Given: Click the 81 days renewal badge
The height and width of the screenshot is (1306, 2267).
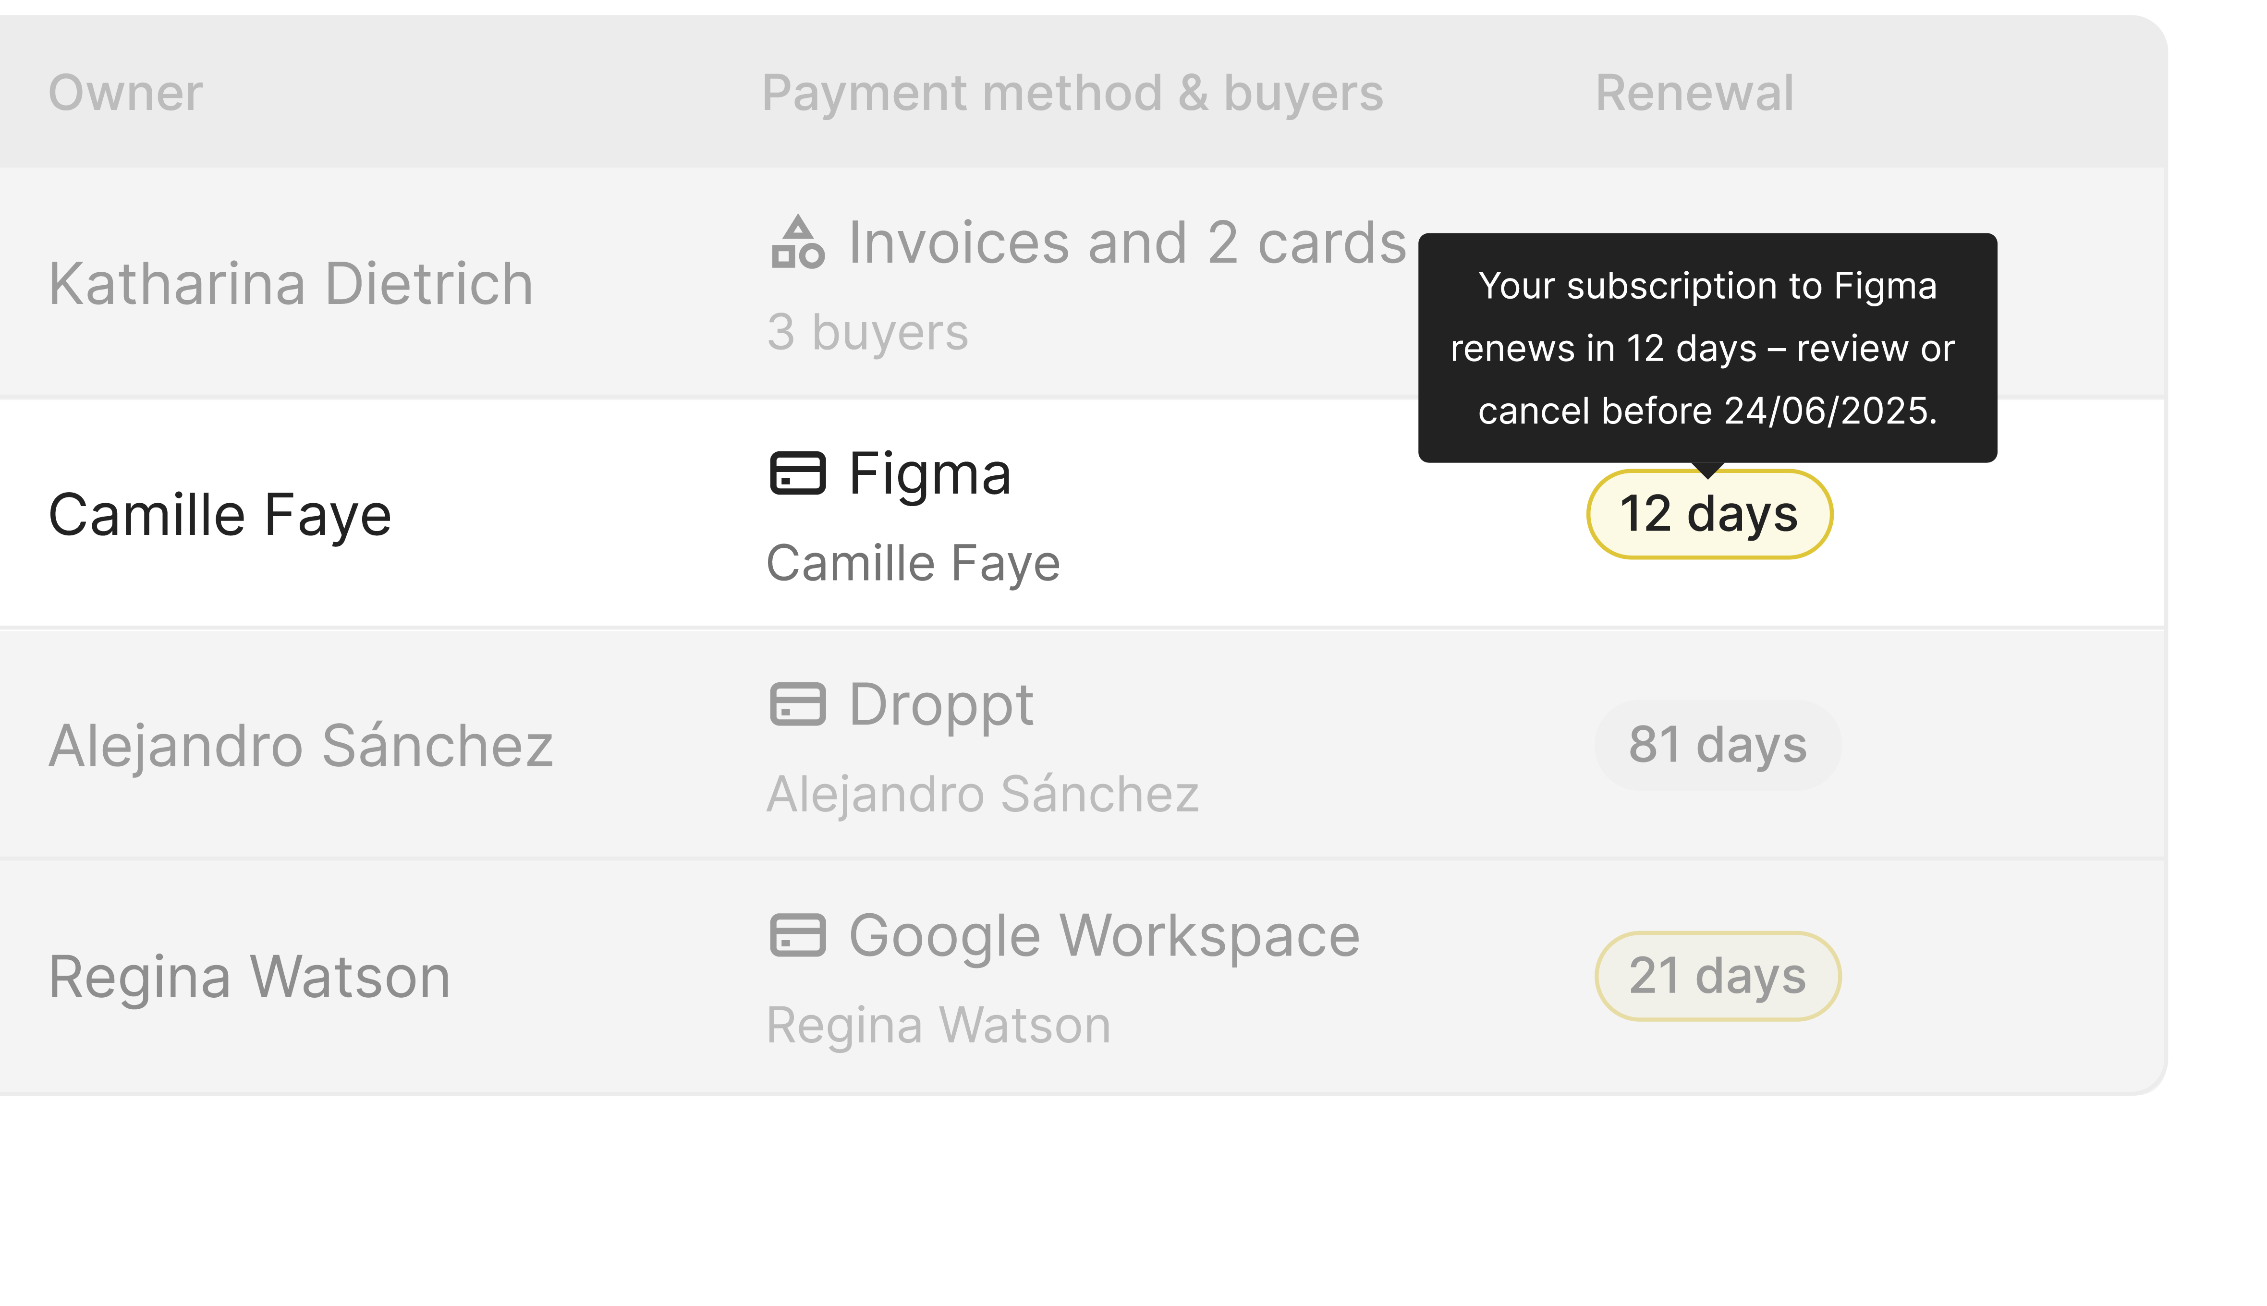Looking at the screenshot, I should pos(1717,745).
